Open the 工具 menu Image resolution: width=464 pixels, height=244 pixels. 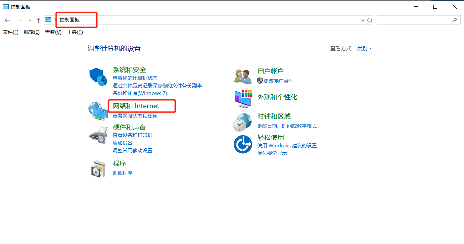[74, 32]
